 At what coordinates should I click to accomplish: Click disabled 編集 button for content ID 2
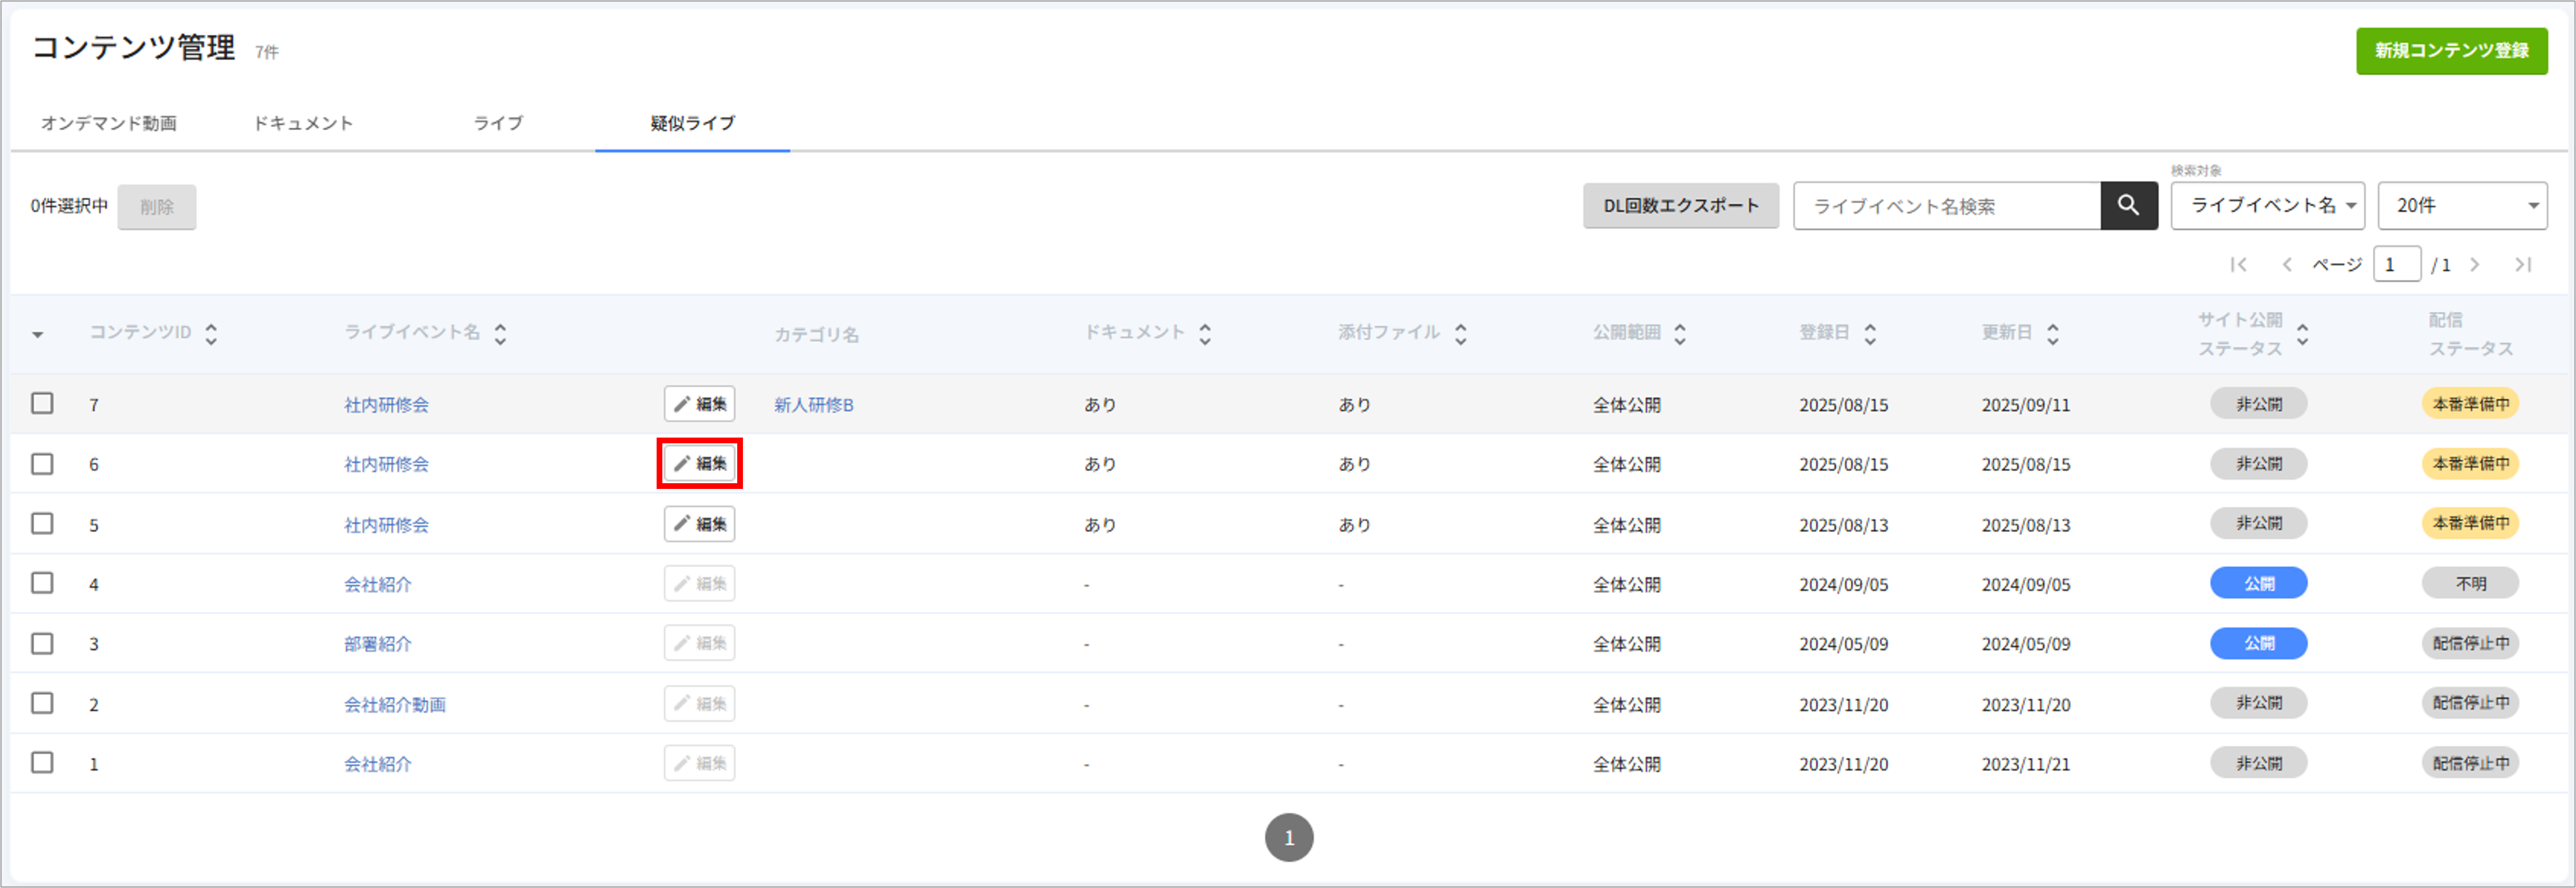[699, 704]
